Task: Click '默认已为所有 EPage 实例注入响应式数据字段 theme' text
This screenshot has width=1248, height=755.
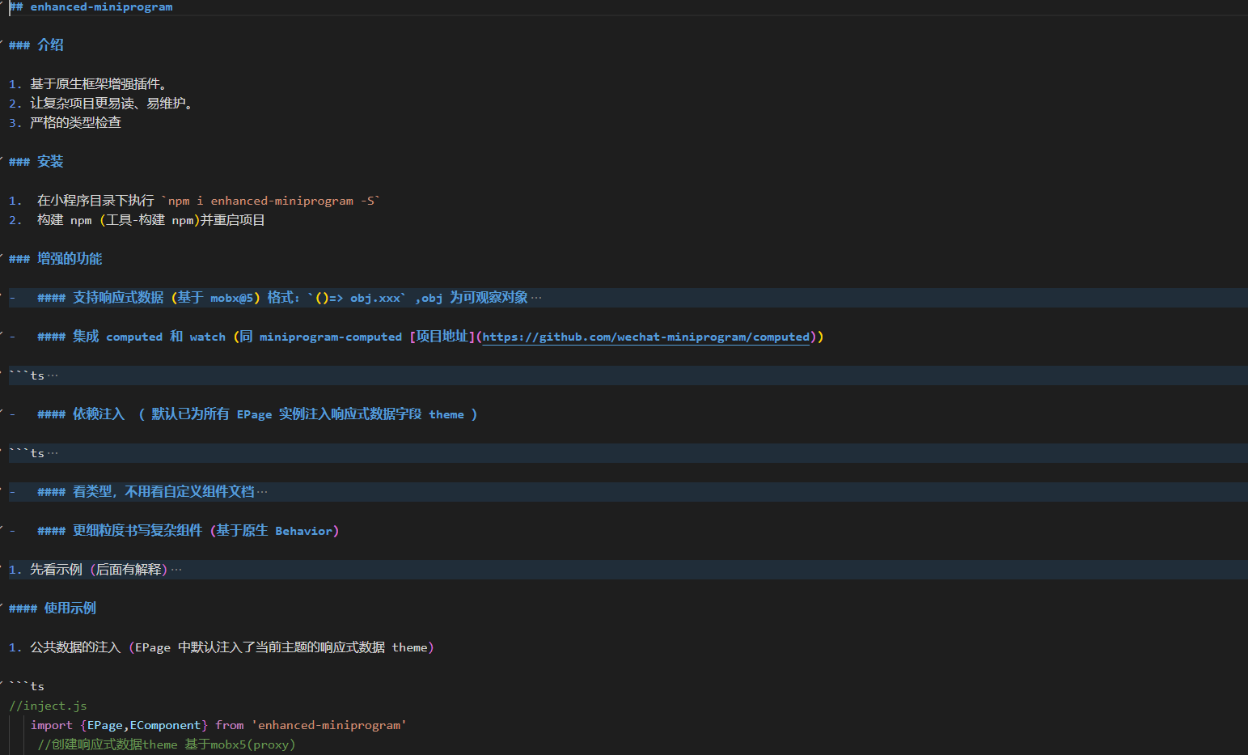Action: pos(307,414)
